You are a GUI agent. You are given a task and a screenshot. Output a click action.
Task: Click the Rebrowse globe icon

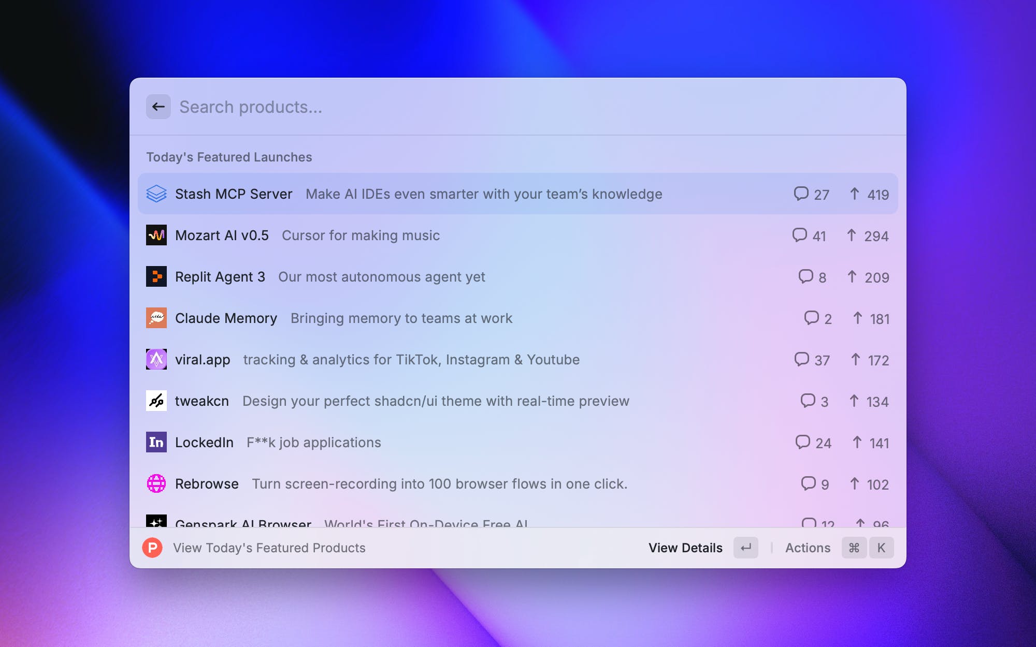coord(156,483)
